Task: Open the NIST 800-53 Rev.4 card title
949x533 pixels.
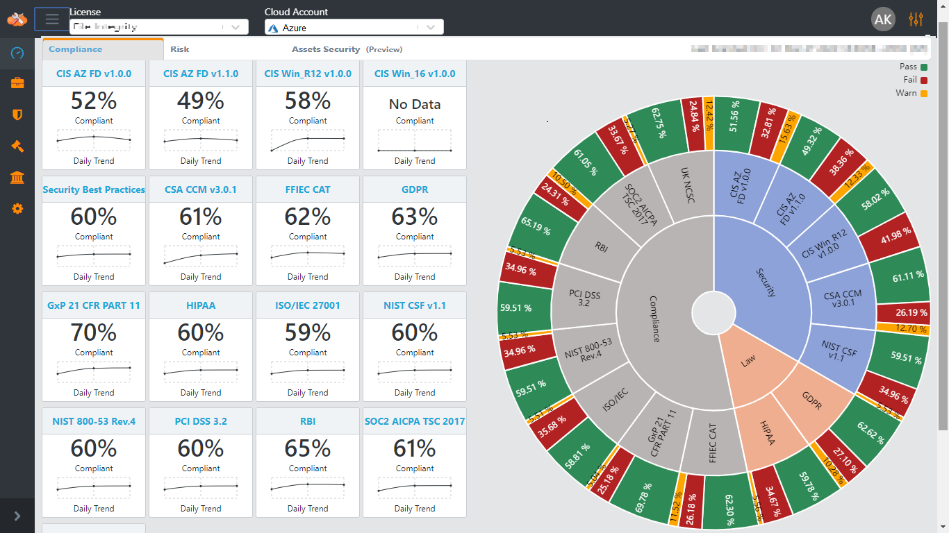Action: click(94, 421)
